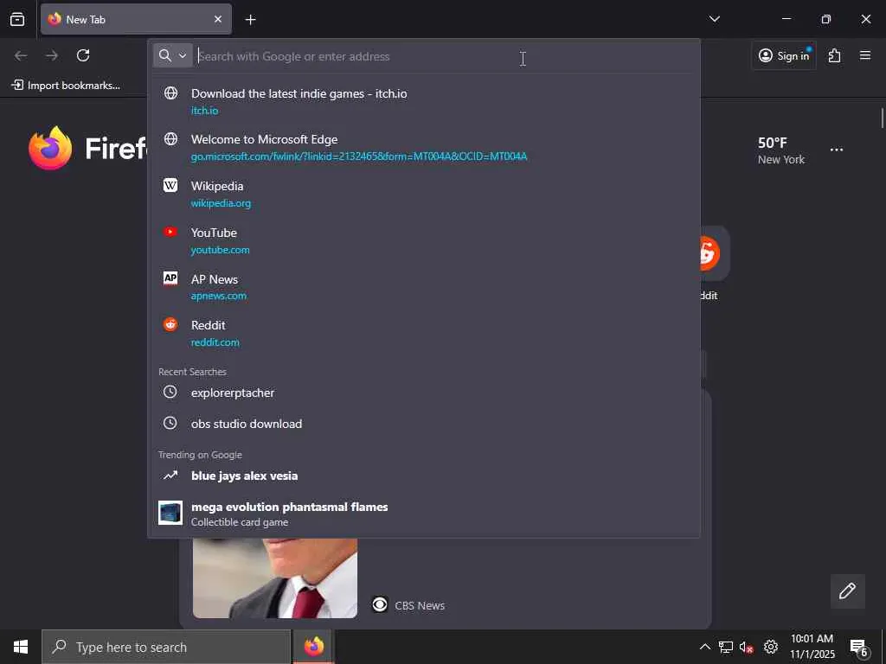Click the muted volume tray icon
The image size is (886, 664).
coord(747,647)
